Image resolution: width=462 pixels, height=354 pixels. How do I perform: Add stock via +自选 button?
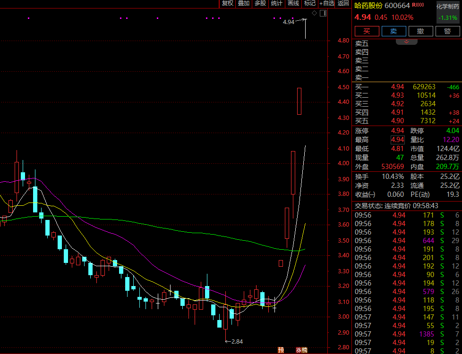[327, 3]
